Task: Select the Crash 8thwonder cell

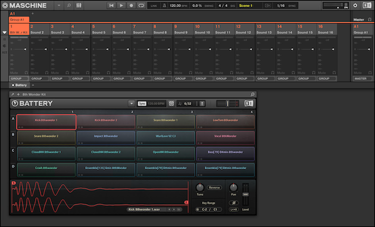Action: (46, 170)
